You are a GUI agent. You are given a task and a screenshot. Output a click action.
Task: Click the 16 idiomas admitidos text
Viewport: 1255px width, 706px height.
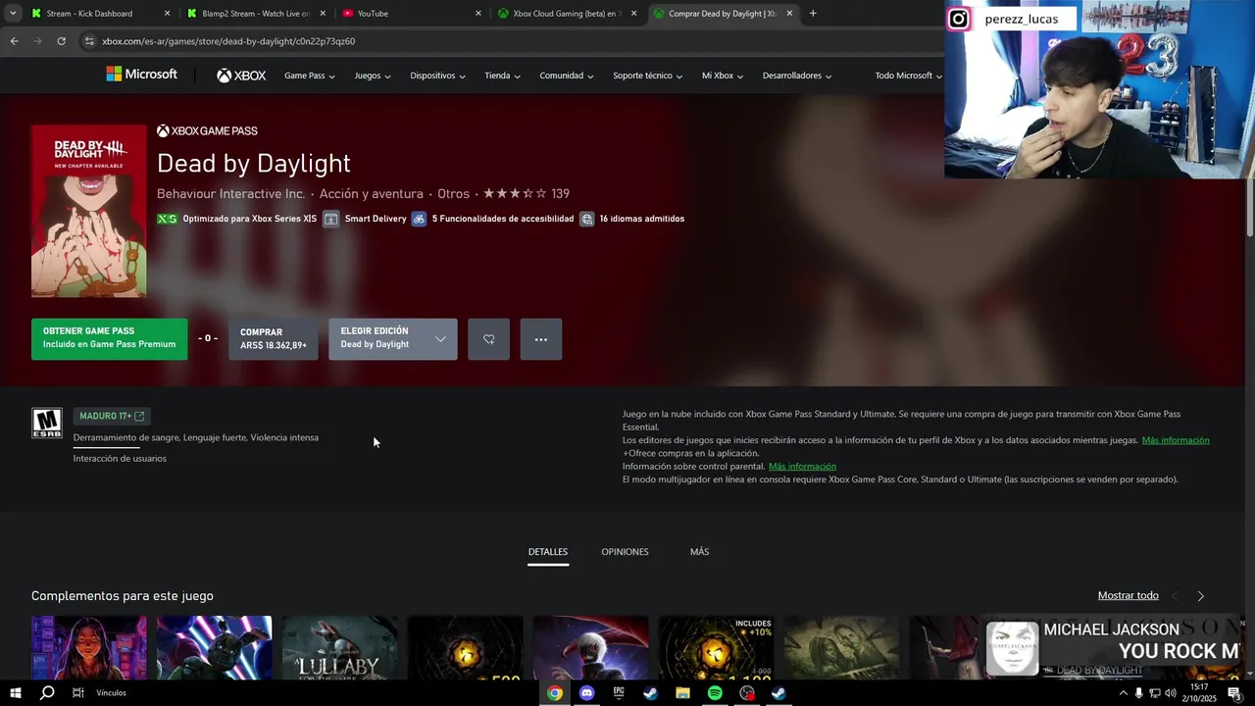click(641, 219)
